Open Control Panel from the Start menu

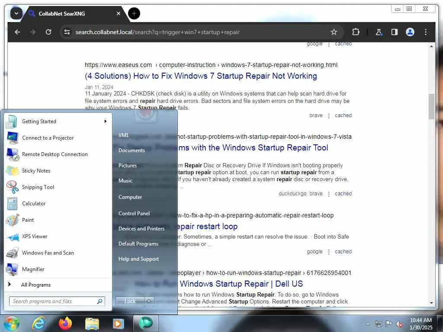134,214
